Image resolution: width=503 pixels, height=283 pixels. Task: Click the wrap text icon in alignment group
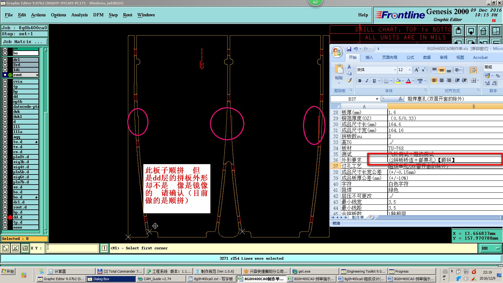point(473,70)
